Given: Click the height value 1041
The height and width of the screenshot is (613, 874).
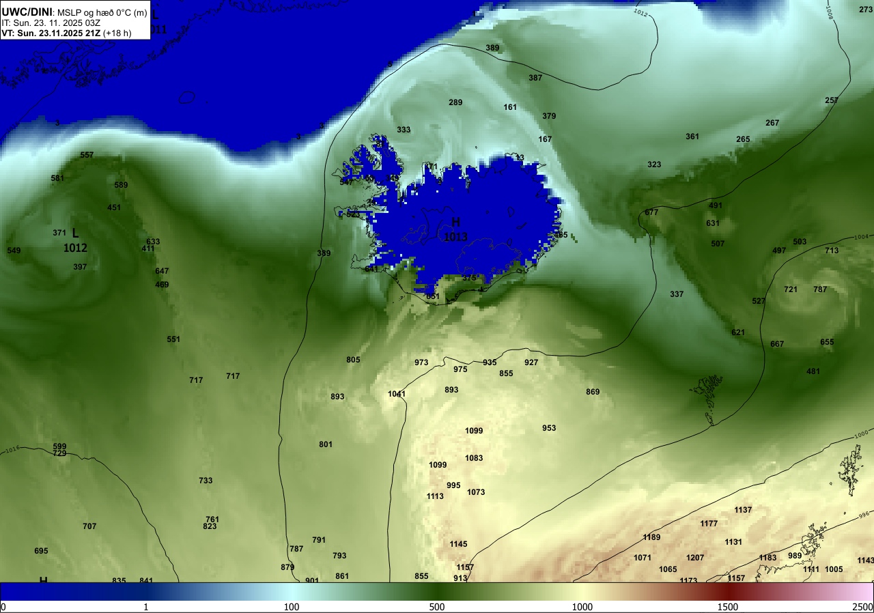Looking at the screenshot, I should tap(397, 394).
